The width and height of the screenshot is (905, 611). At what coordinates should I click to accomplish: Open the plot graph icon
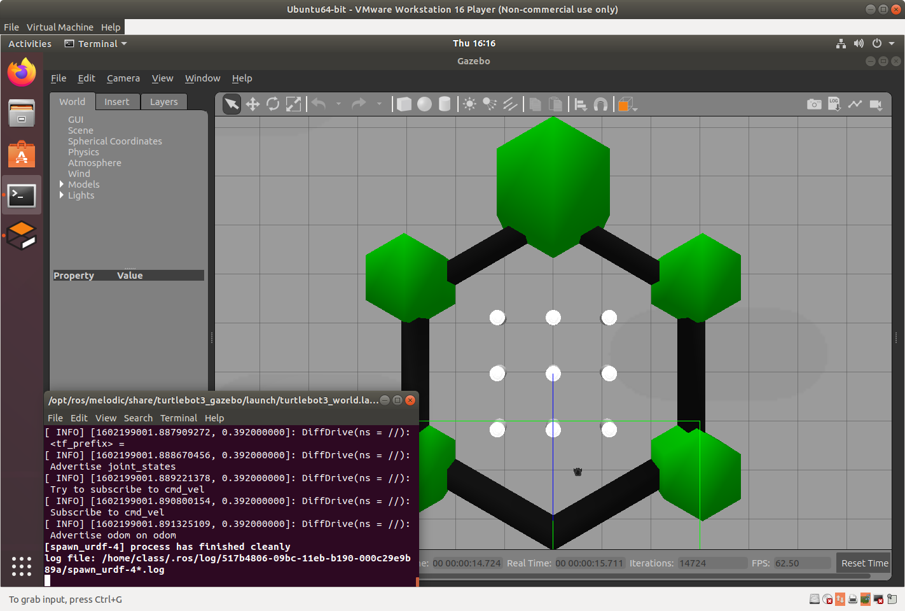pyautogui.click(x=855, y=104)
